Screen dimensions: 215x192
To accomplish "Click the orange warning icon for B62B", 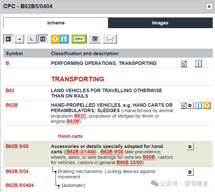I will 207,106.
